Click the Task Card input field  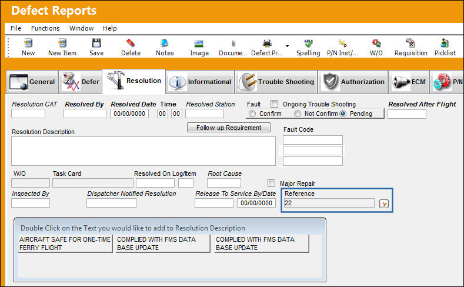[92, 183]
